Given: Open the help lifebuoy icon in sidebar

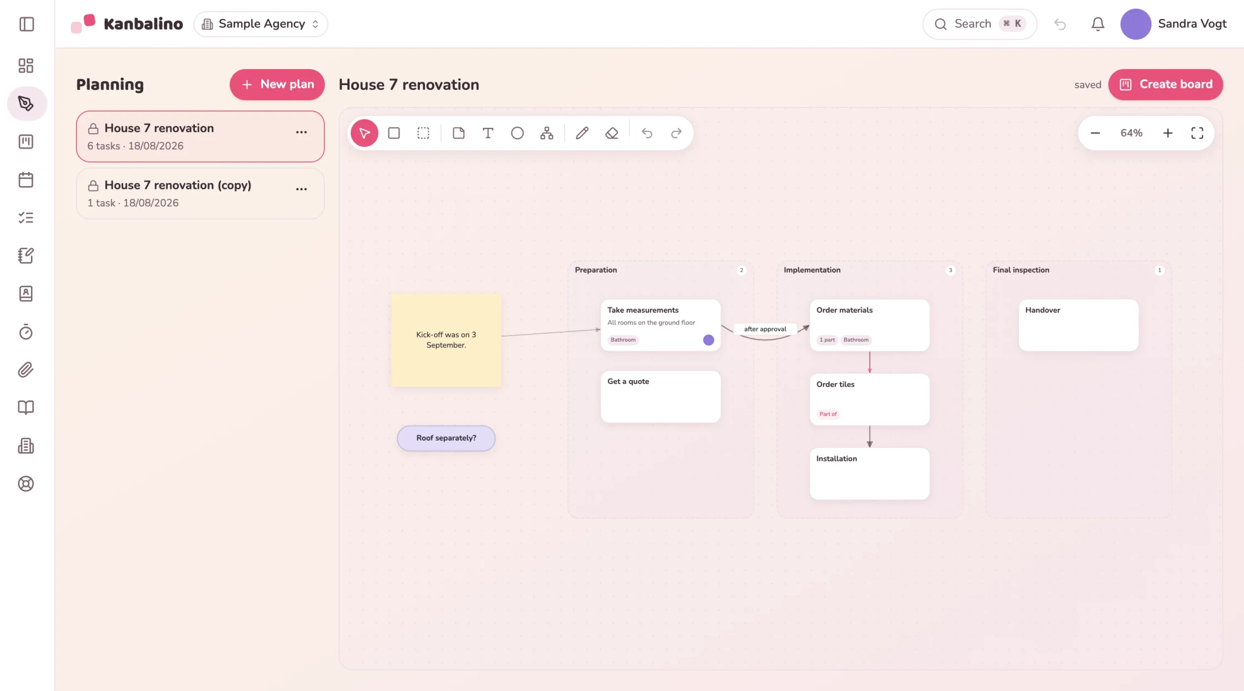Looking at the screenshot, I should pos(26,484).
